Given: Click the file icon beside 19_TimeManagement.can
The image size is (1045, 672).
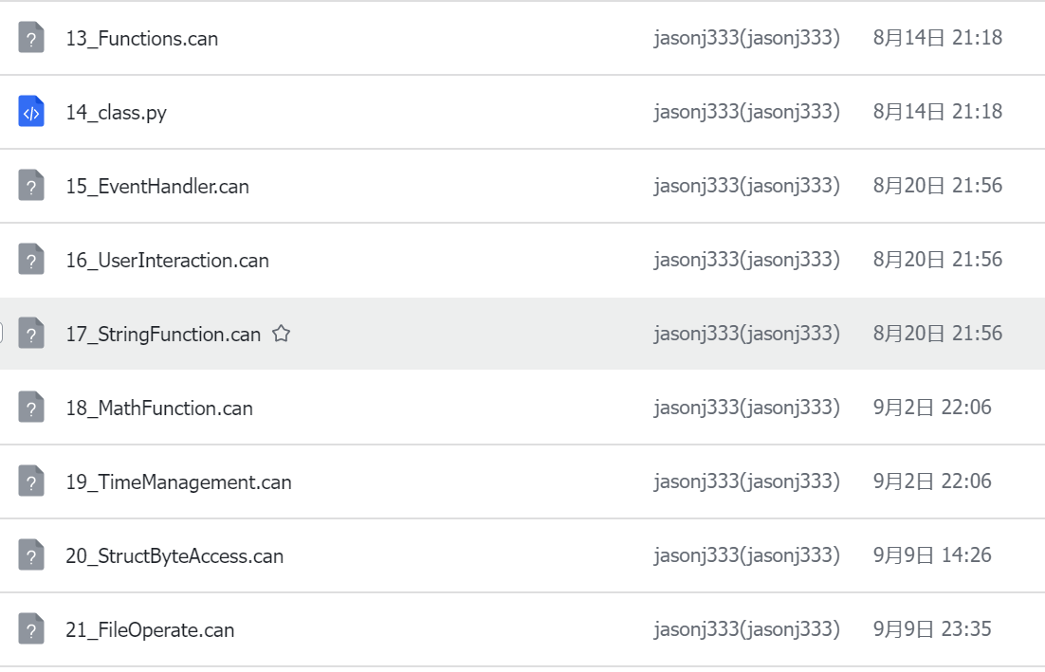Looking at the screenshot, I should pos(31,481).
